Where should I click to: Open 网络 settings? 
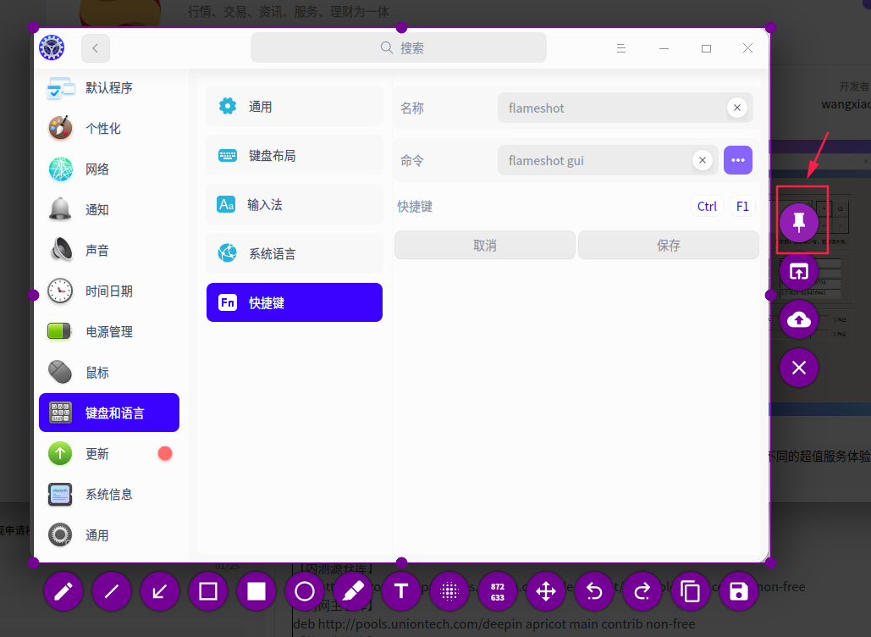click(x=109, y=169)
